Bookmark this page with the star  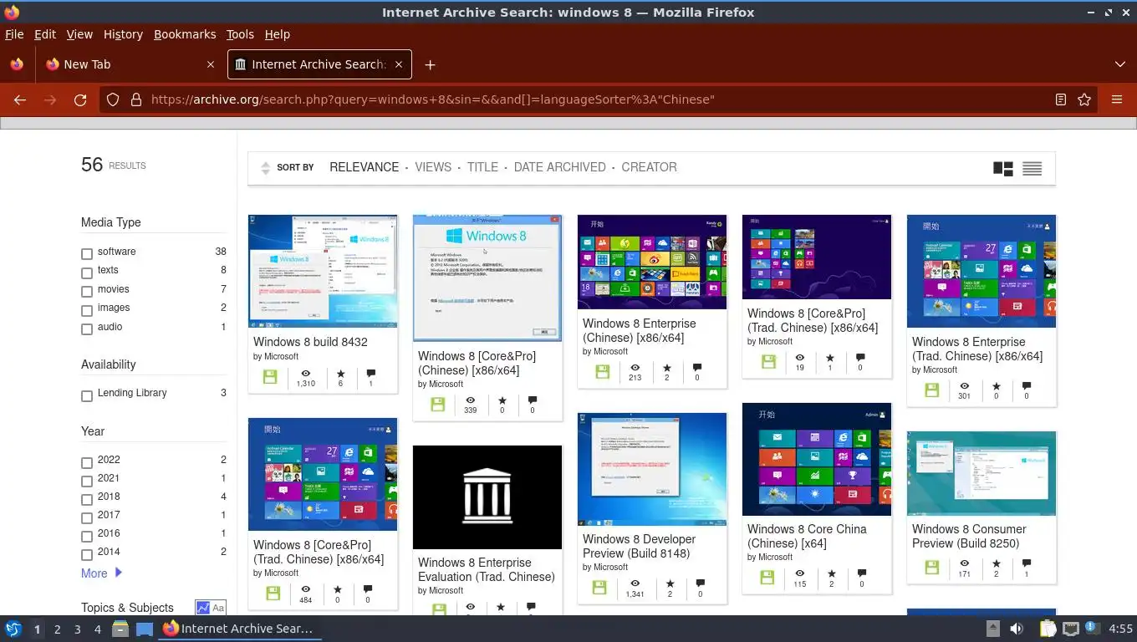click(1084, 99)
